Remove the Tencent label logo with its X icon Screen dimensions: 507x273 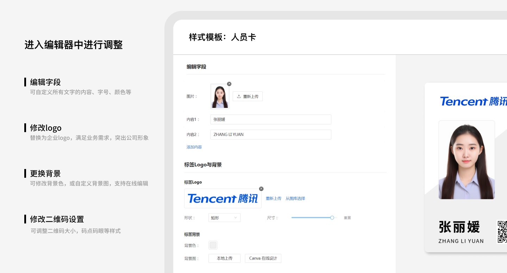click(x=261, y=189)
